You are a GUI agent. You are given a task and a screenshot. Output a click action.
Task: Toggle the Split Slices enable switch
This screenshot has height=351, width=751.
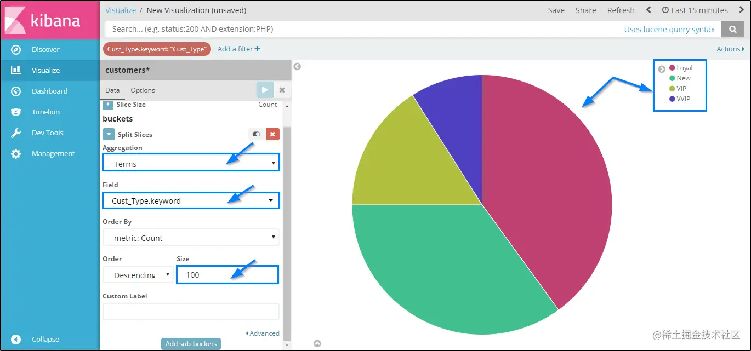click(256, 134)
